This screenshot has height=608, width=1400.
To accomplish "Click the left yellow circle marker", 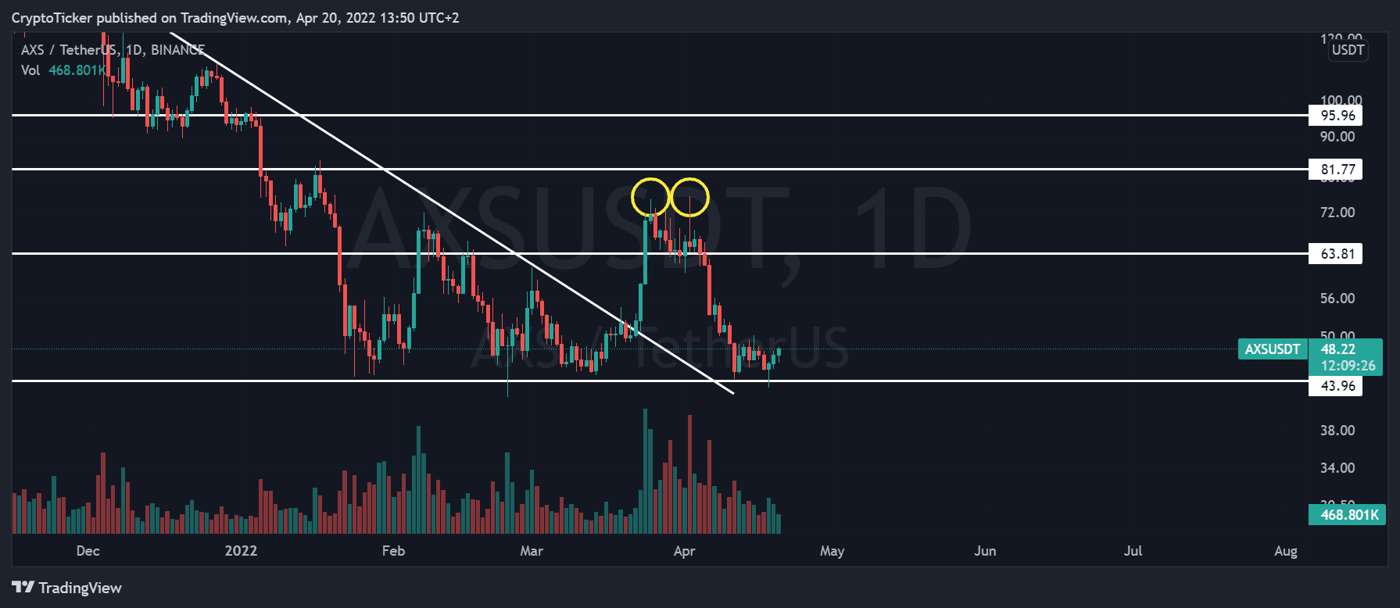I will click(x=650, y=197).
